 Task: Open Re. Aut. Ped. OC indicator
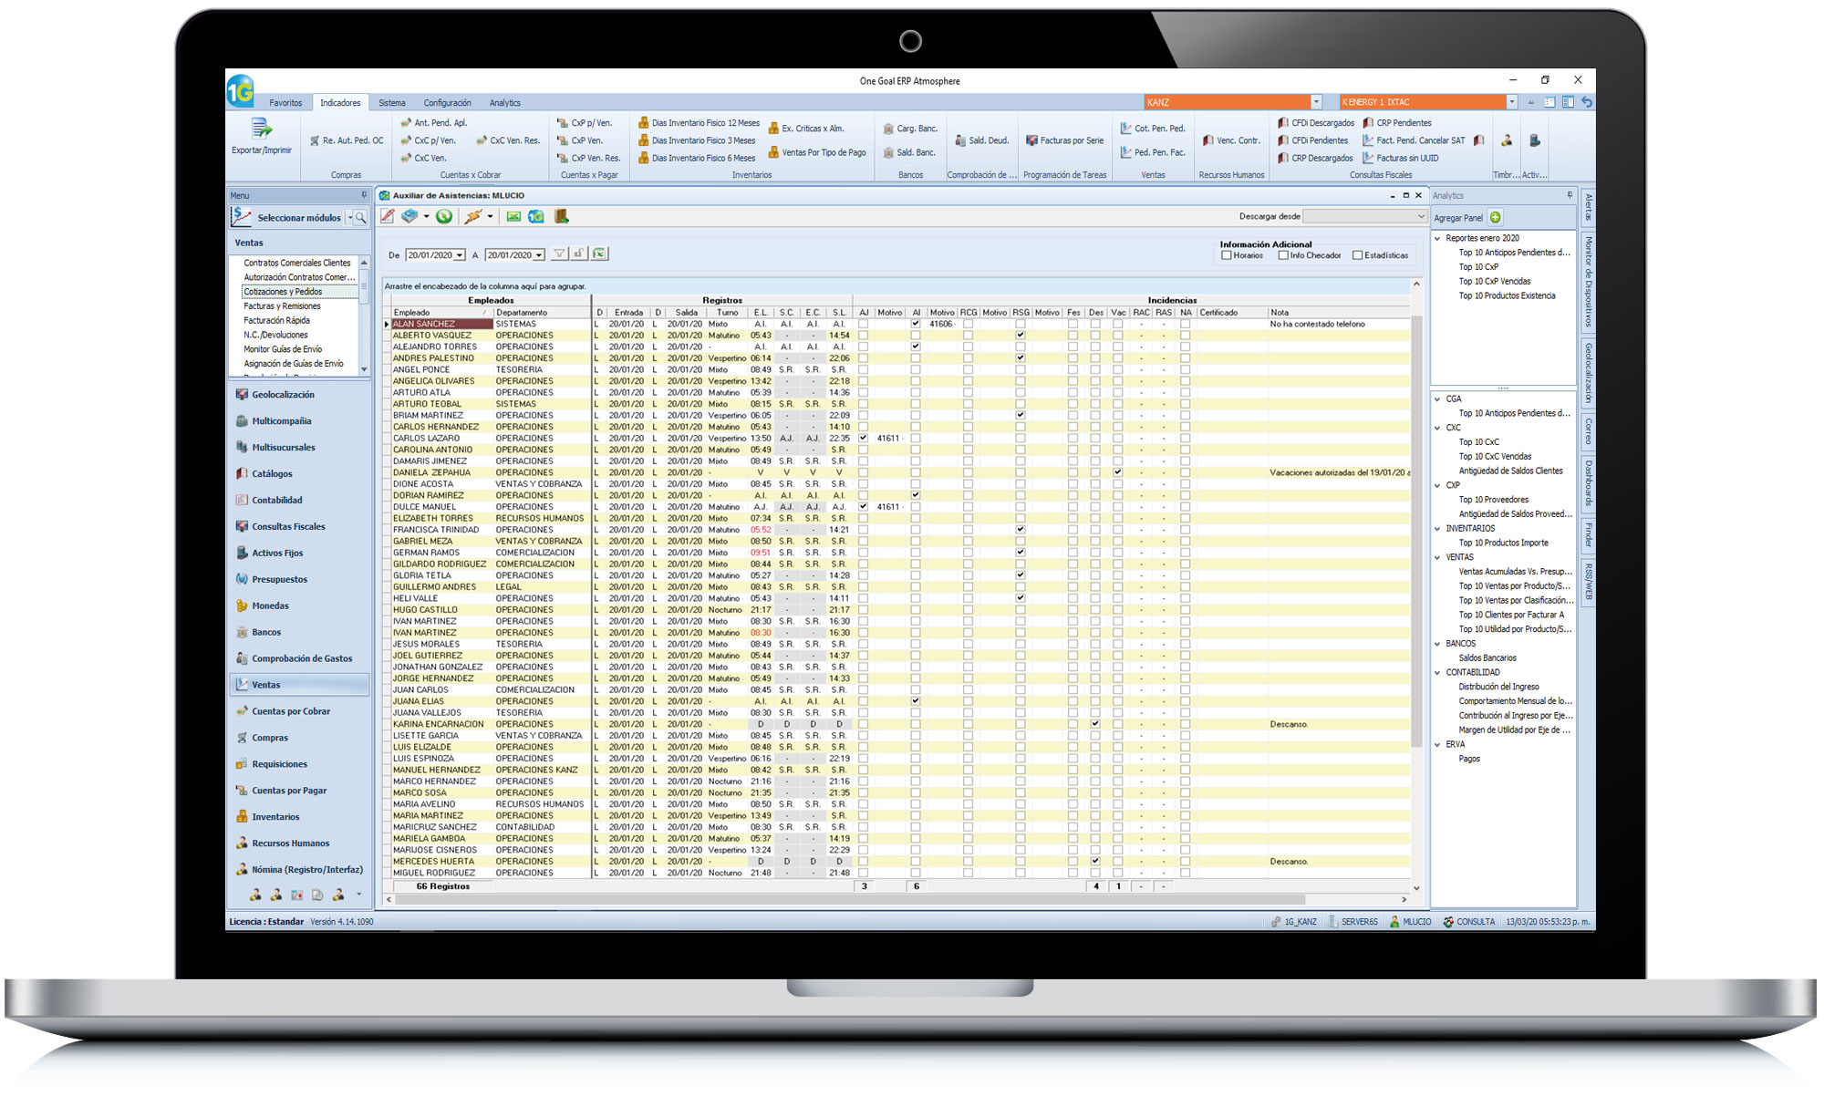(346, 140)
